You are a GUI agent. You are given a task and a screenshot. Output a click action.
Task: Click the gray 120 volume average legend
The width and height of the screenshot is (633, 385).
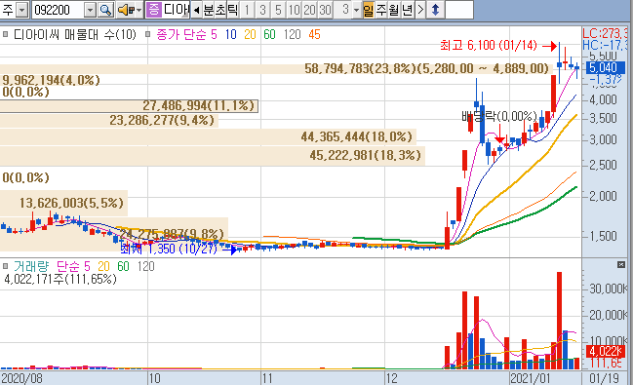click(x=145, y=266)
